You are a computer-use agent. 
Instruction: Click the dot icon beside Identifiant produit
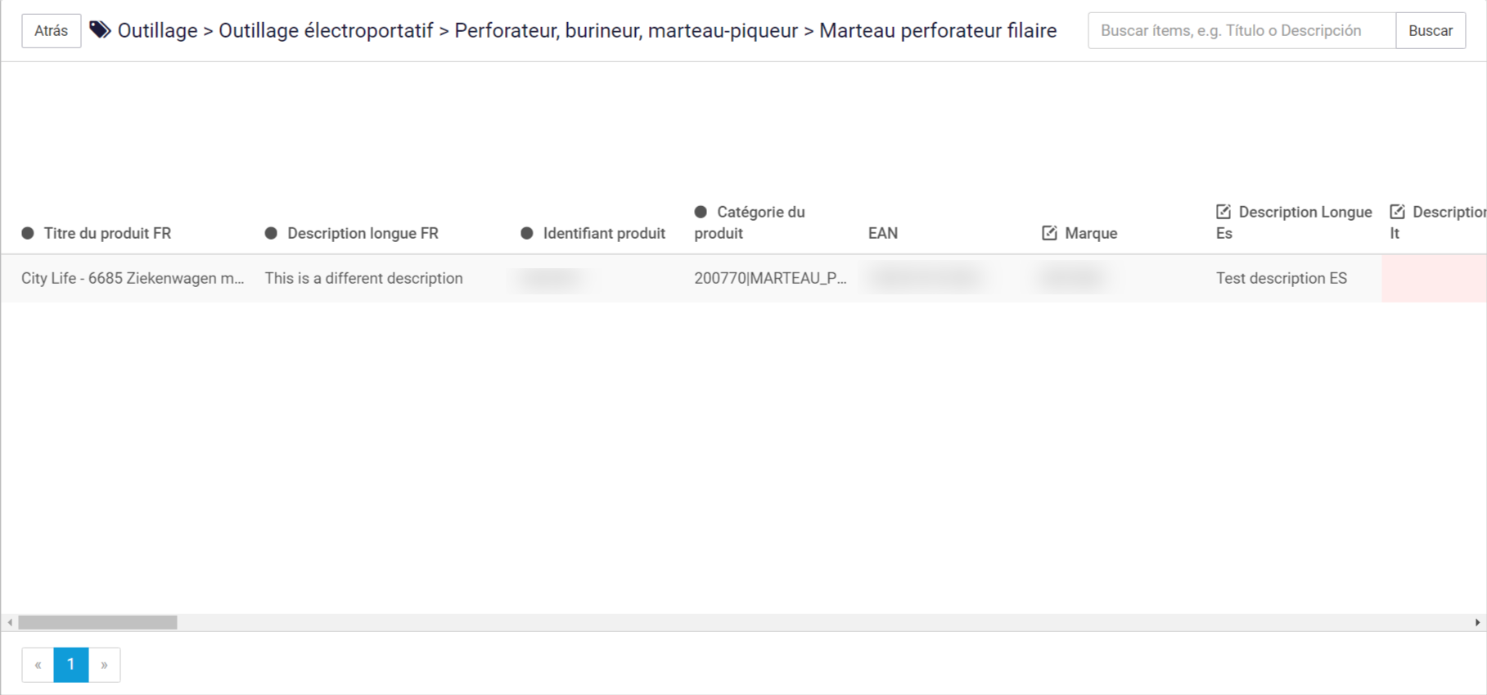click(527, 233)
